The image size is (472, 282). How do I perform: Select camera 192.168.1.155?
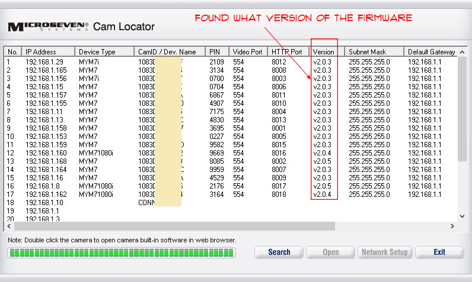pyautogui.click(x=231, y=103)
